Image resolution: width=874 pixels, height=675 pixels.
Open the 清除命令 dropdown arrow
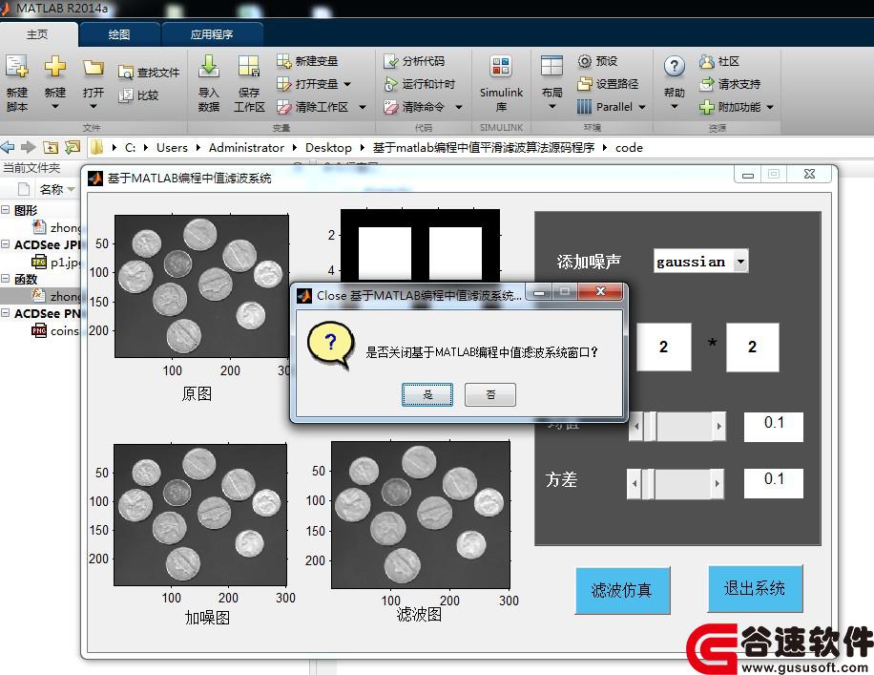click(459, 107)
